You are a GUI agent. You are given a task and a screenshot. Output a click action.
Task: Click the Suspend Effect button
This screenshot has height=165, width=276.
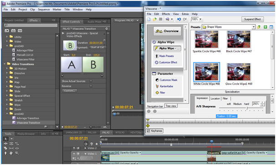tap(252, 19)
